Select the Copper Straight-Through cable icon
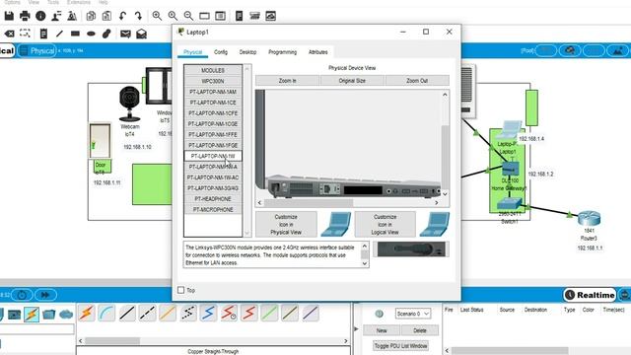This screenshot has width=631, height=355. (127, 314)
